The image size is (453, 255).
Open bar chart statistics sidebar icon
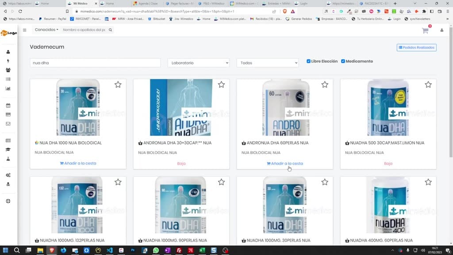click(x=8, y=89)
